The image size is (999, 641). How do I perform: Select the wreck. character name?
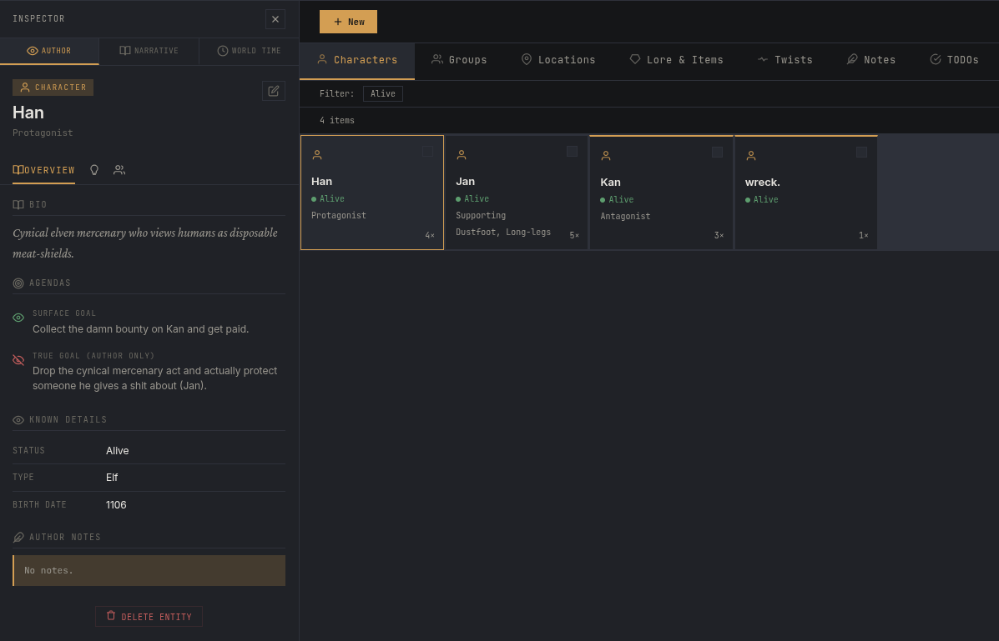tap(763, 182)
